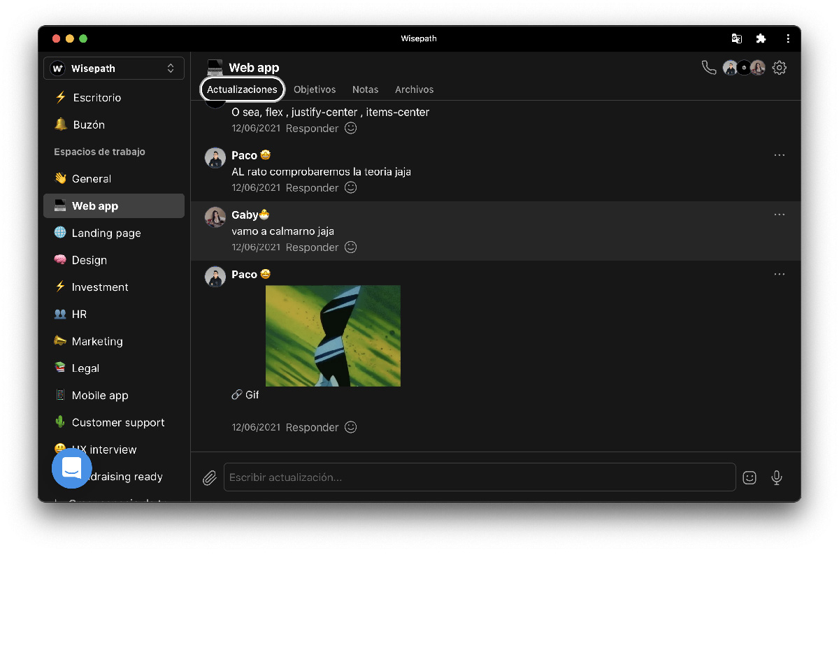Click the paperclip attach file icon

(x=209, y=477)
